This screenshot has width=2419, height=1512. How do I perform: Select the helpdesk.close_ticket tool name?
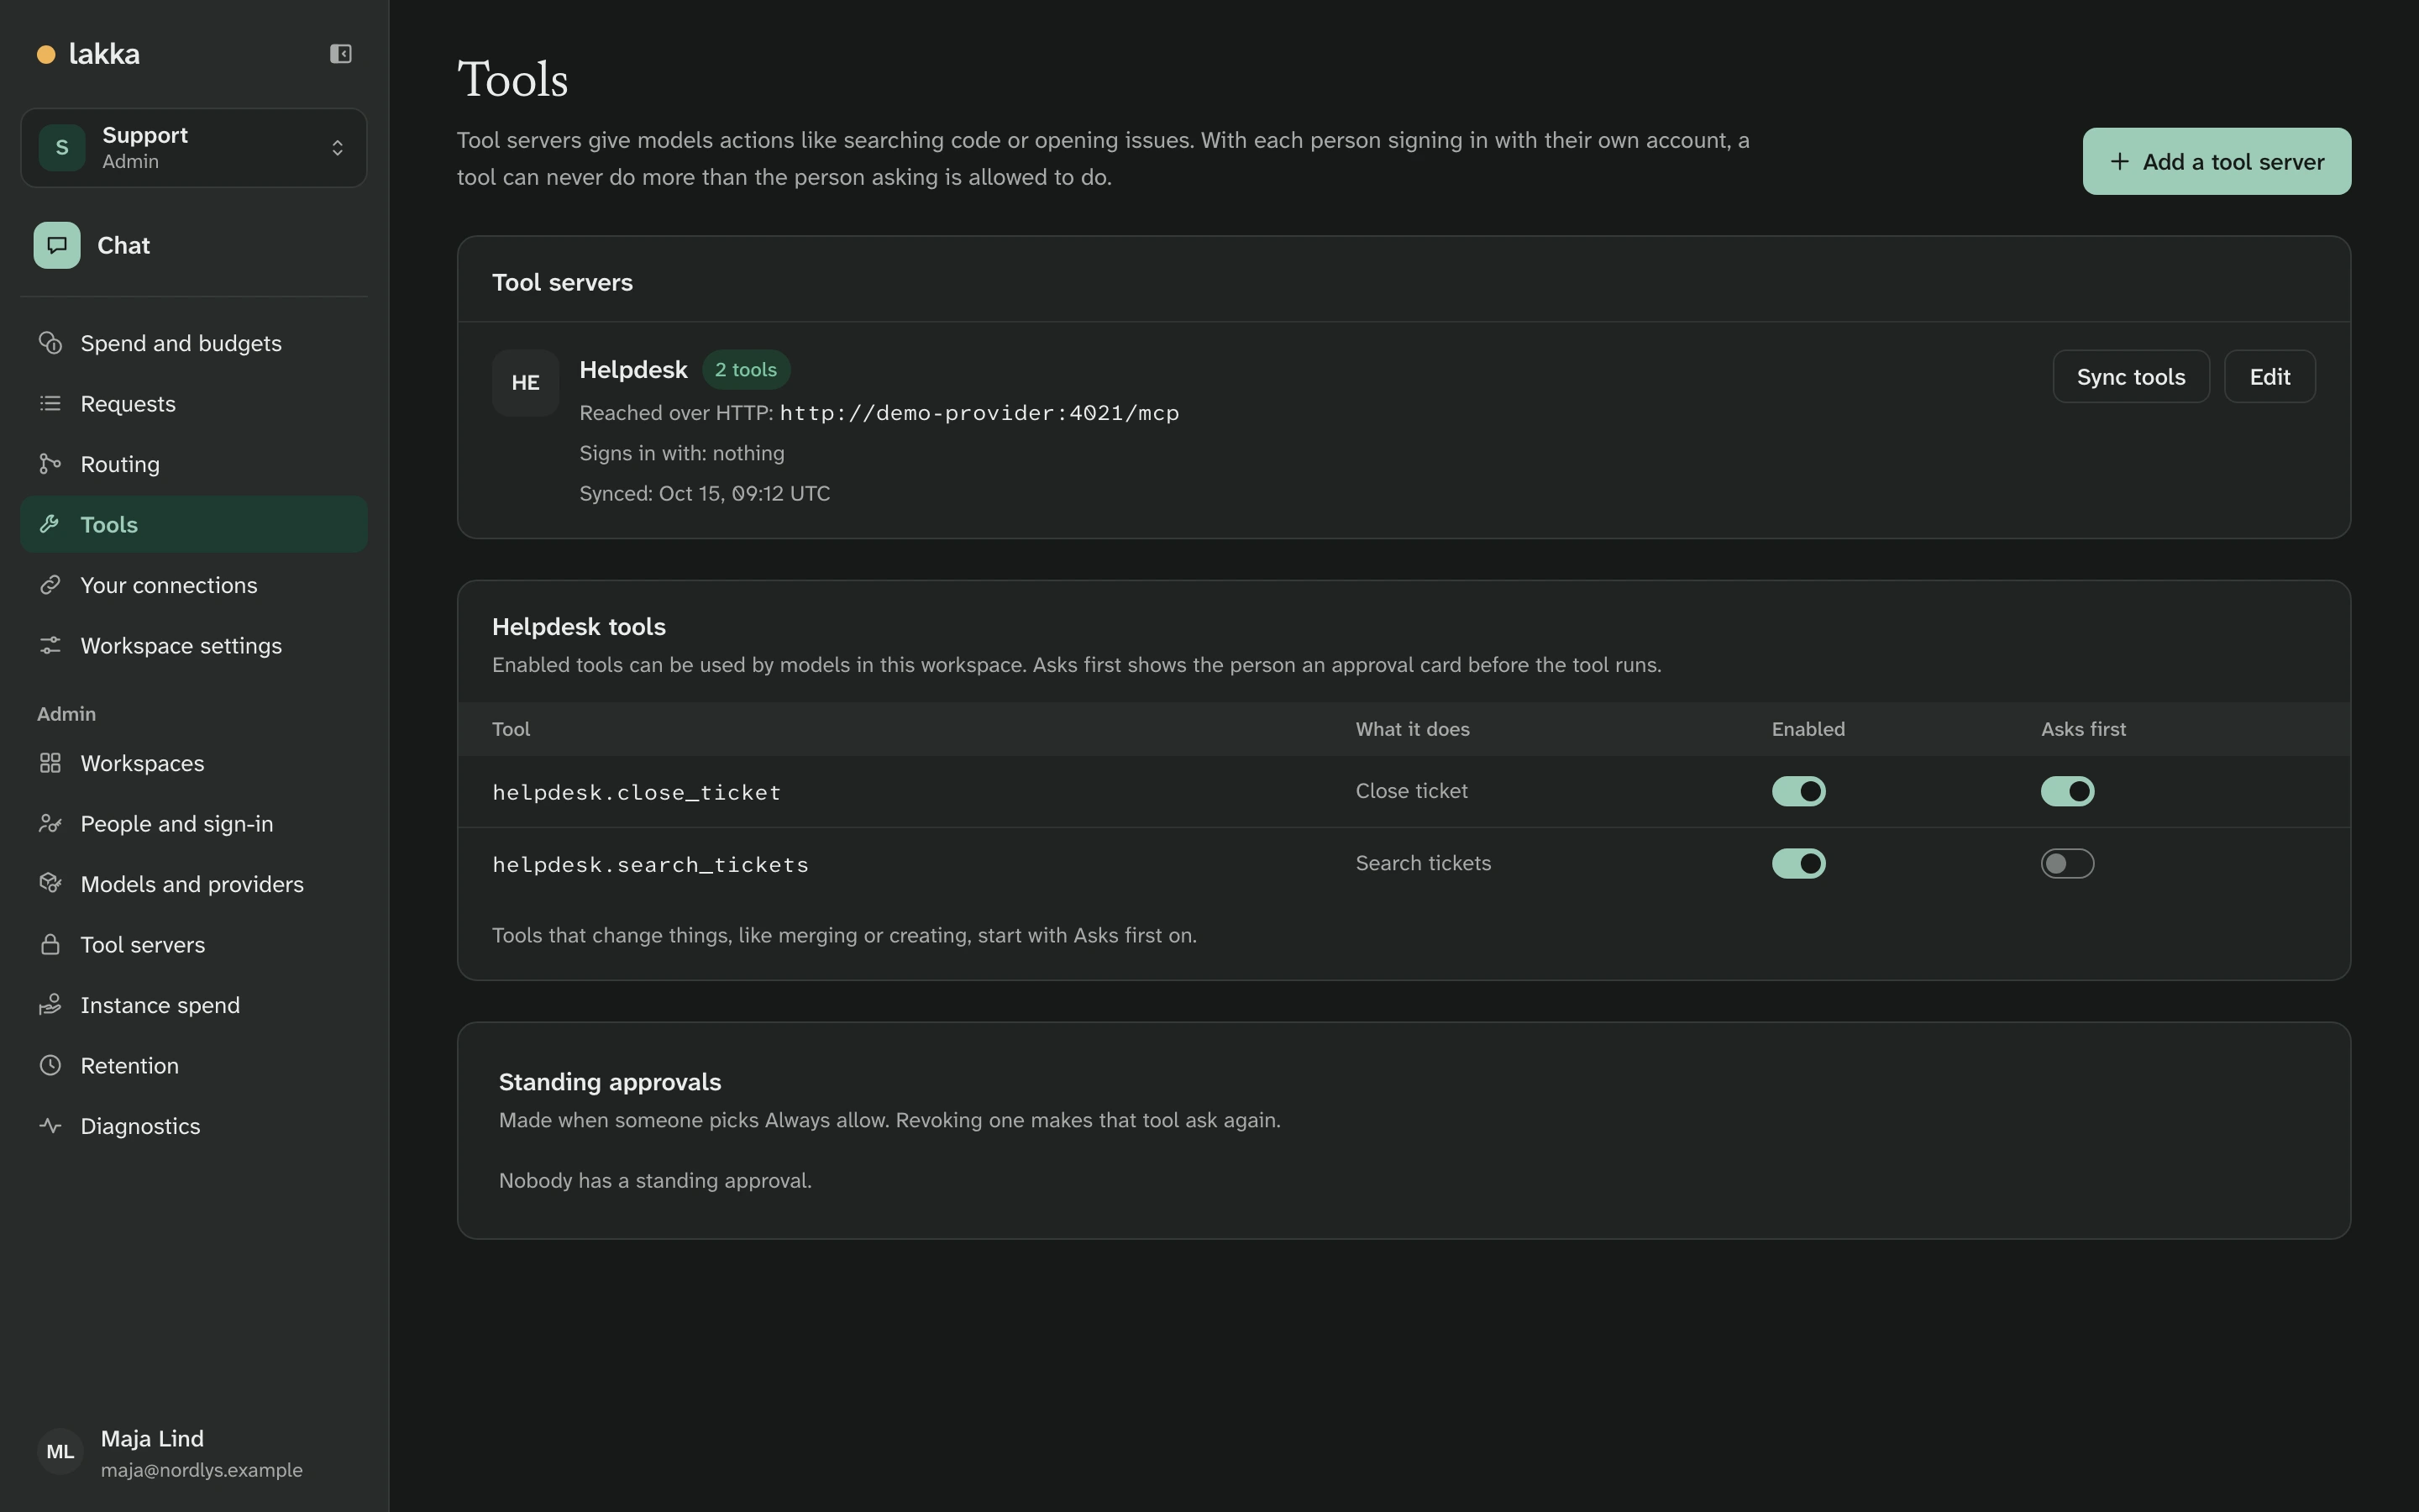[636, 792]
